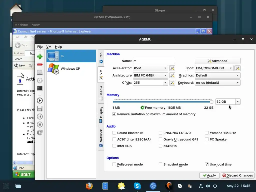256x192 pixels.
Task: Open the Boot FDA/CDROM/HDD dropdown
Action: [x=214, y=68]
